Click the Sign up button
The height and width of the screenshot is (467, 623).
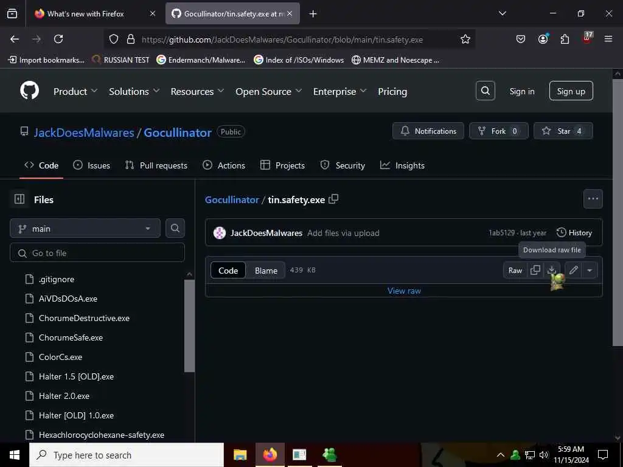tap(571, 91)
